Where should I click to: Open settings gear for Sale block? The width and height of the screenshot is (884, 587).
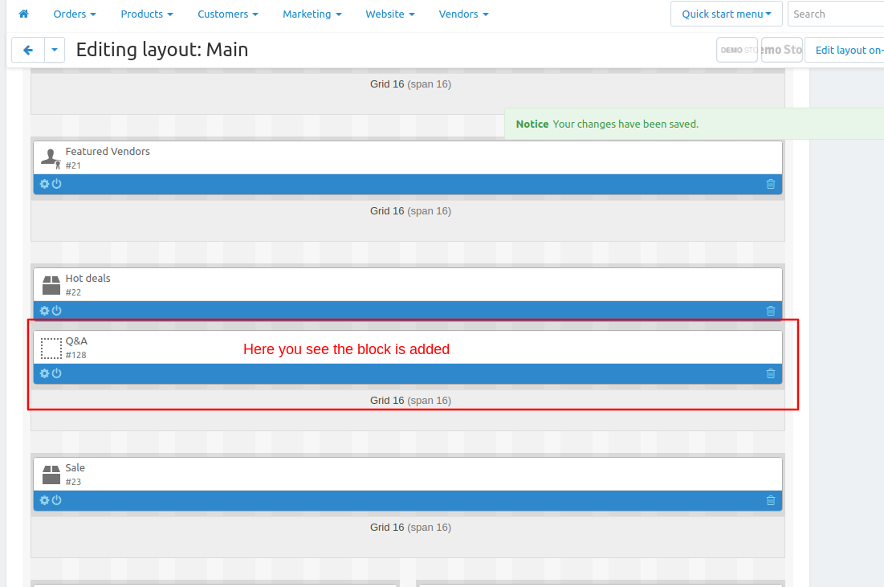coord(44,500)
